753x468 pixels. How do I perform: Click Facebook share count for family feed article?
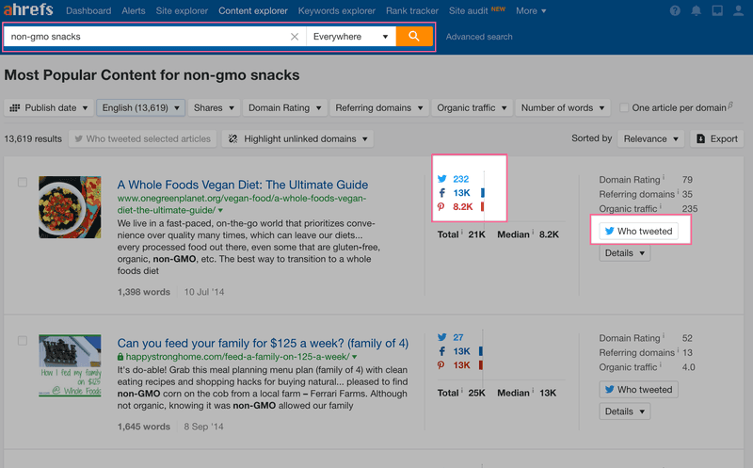tap(461, 351)
